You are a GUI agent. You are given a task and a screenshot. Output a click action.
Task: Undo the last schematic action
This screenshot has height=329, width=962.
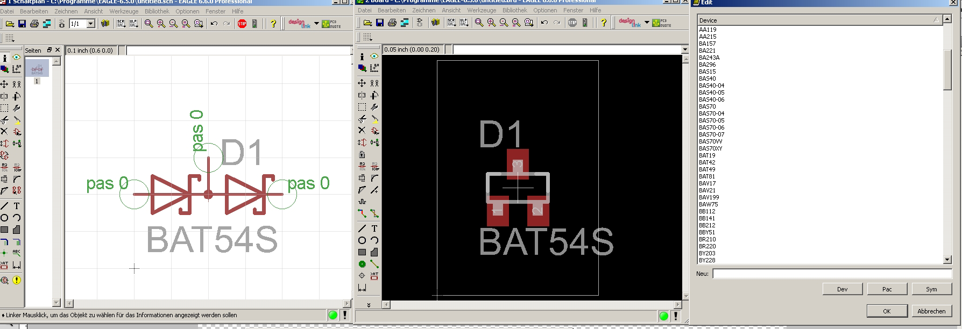point(214,24)
